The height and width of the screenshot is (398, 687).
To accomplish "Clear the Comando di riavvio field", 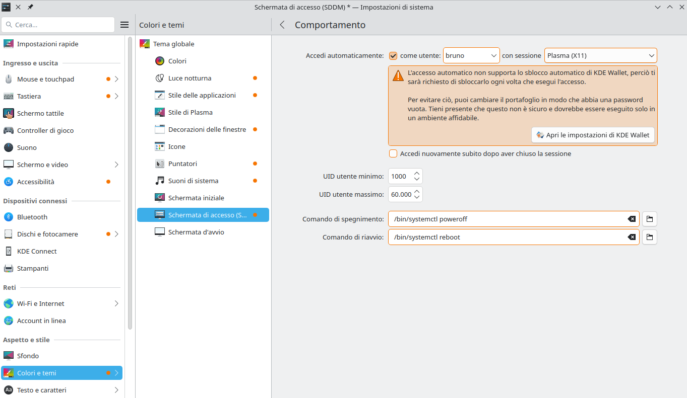I will [631, 237].
